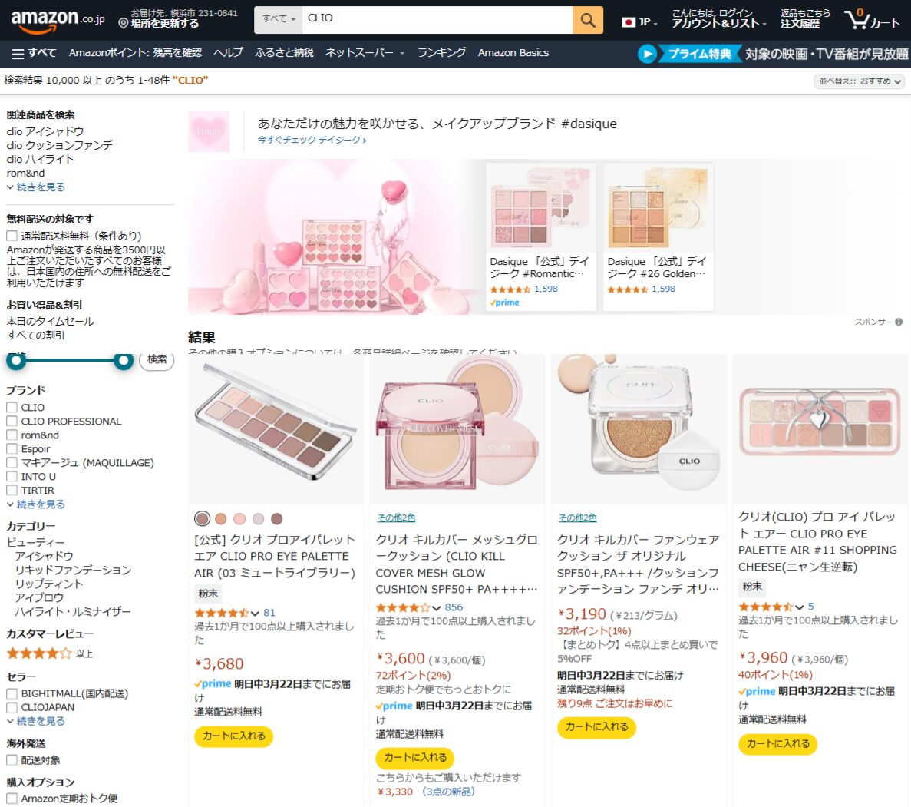
Task: Open the hamburger すべて menu icon
Action: tap(18, 54)
